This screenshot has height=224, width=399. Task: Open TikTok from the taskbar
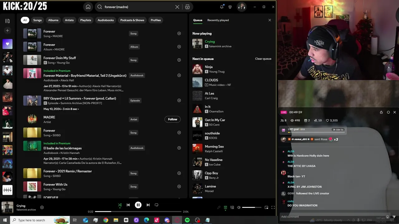(x=156, y=220)
